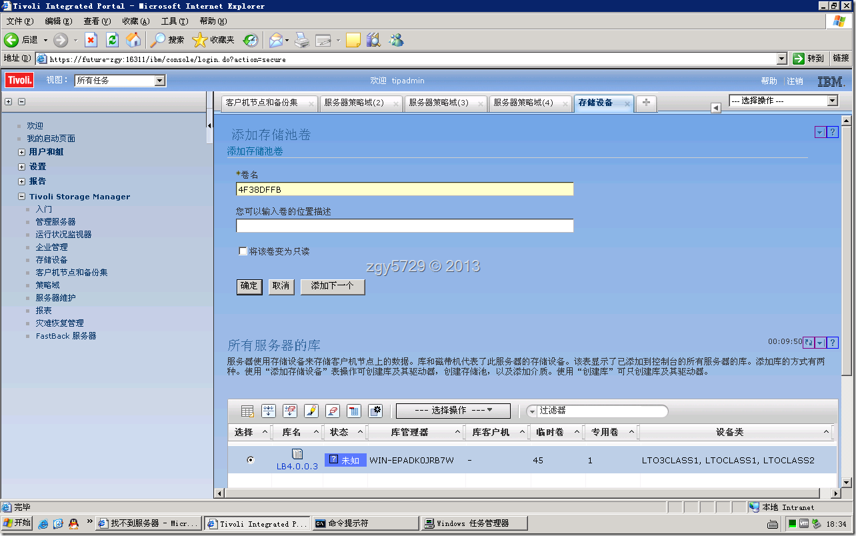Click the configure columns gear icon
The width and height of the screenshot is (856, 536).
pyautogui.click(x=375, y=411)
